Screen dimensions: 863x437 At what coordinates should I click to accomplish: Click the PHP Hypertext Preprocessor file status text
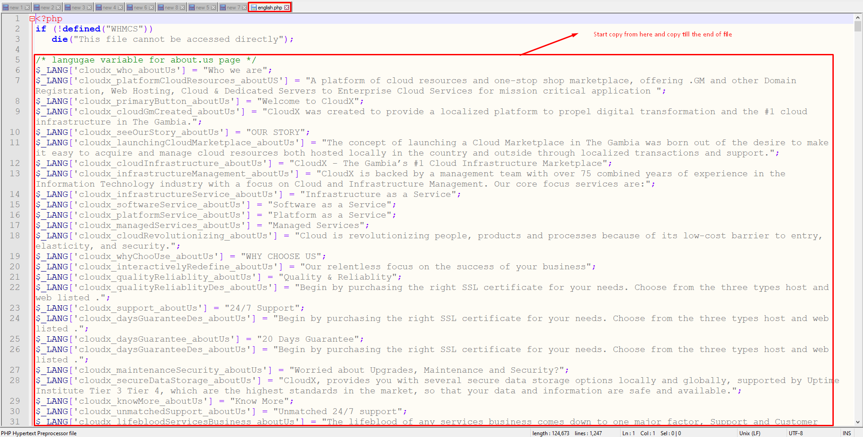(39, 433)
